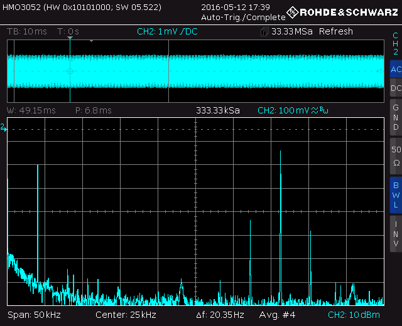The width and height of the screenshot is (402, 326).
Task: Click the memory depth icon beside 33.33 MSa
Action: (265, 31)
